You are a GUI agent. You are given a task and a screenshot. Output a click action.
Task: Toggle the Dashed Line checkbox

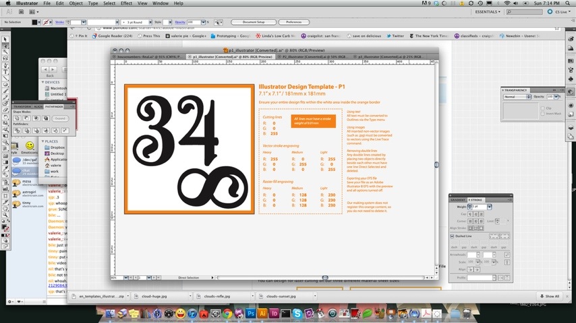tap(452, 236)
